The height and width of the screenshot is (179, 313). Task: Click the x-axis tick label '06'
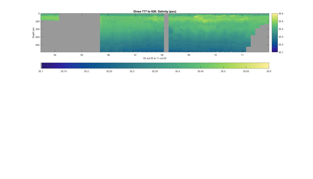tap(109, 55)
